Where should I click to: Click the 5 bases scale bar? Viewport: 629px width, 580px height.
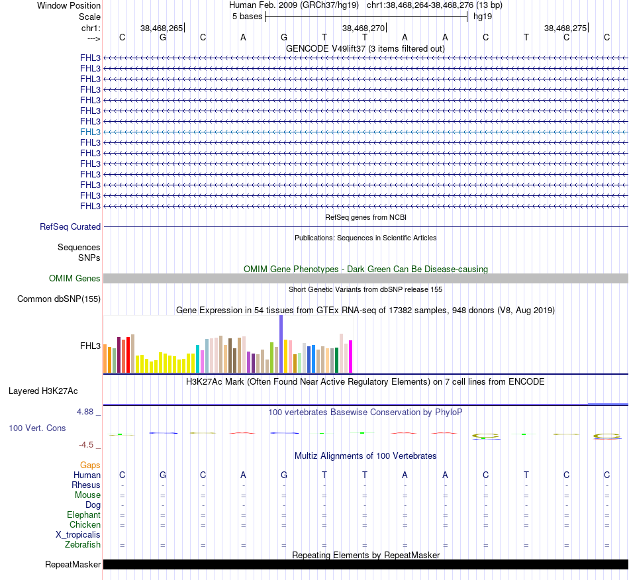(366, 17)
